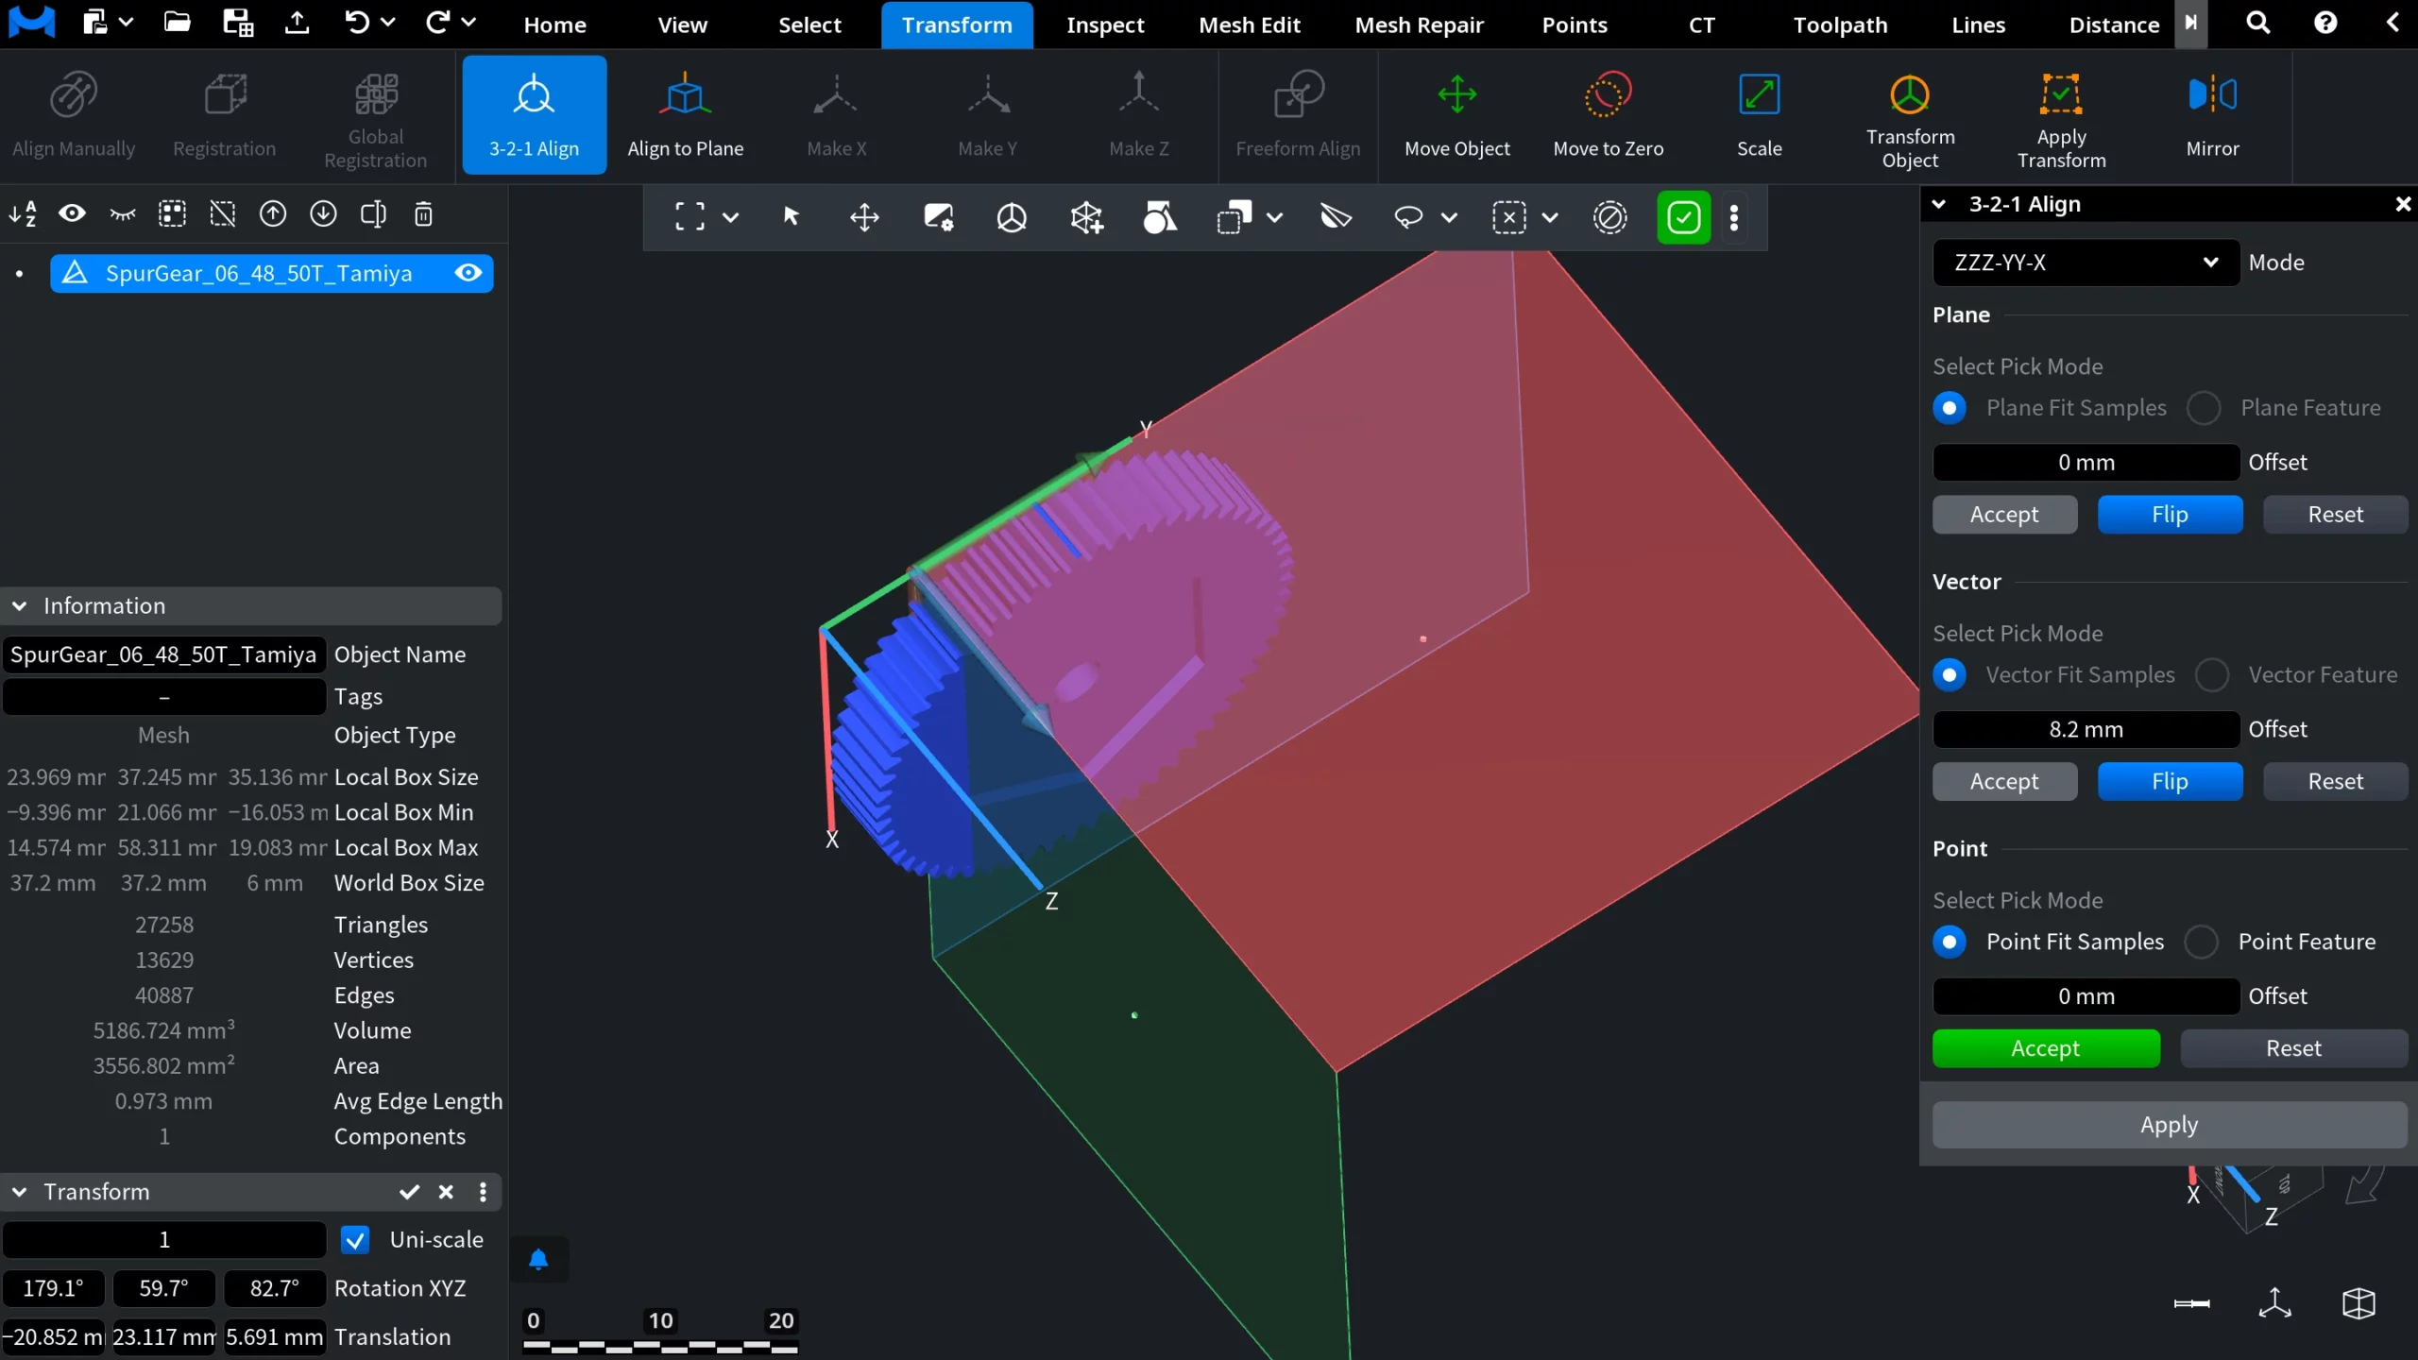This screenshot has width=2418, height=1360.
Task: Expand the lasso selection dropdown arrow
Action: point(1449,218)
